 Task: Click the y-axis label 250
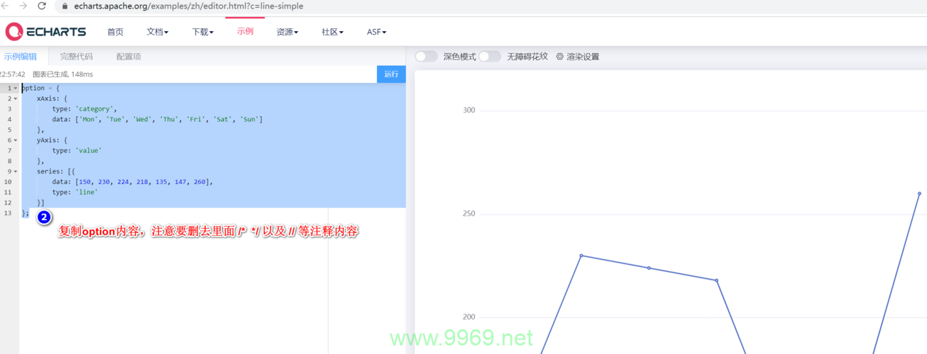(x=468, y=214)
